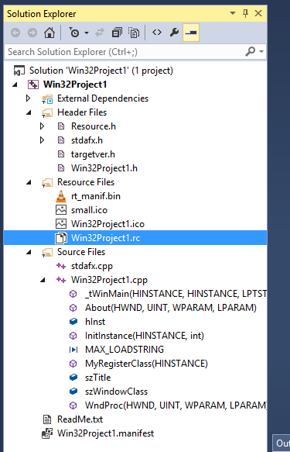Click the Back navigation arrow
This screenshot has width=290, height=452.
(15, 33)
